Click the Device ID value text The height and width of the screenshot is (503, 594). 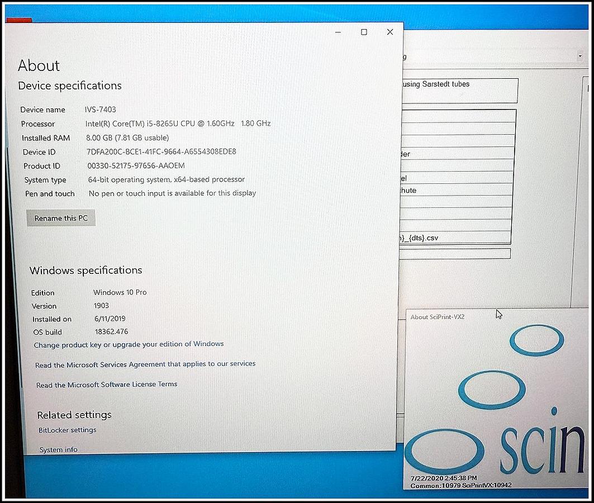tap(161, 151)
